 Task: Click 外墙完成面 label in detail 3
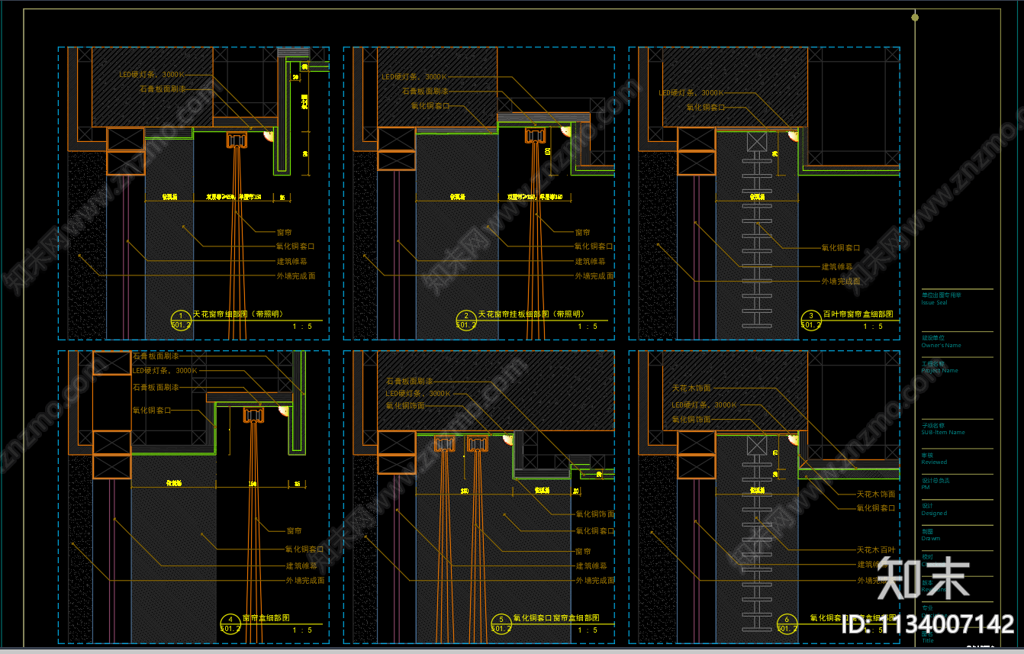click(x=841, y=281)
